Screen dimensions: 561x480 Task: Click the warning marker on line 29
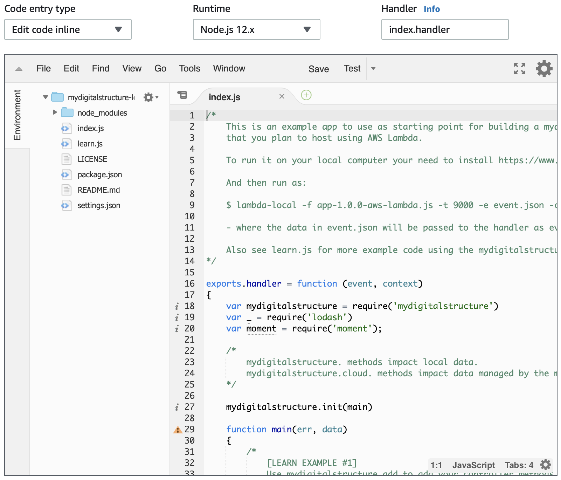click(x=178, y=430)
